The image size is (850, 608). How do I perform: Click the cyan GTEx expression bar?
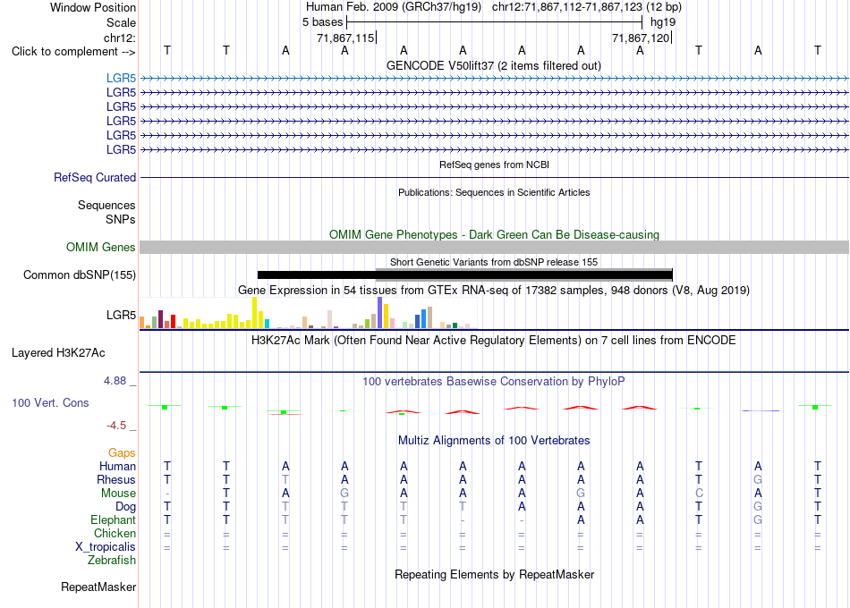click(267, 324)
